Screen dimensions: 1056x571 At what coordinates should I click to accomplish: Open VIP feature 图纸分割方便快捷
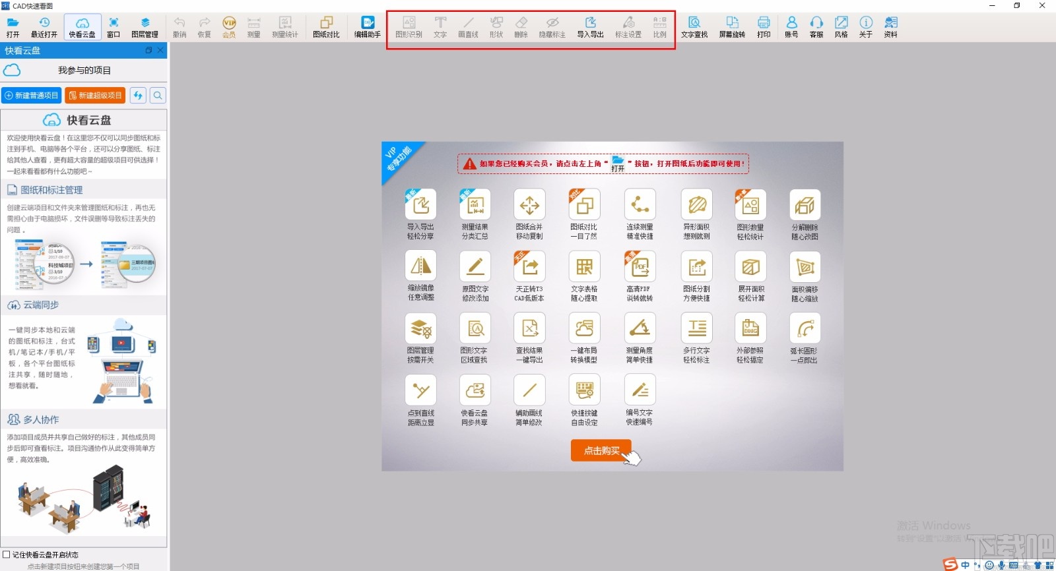[697, 276]
